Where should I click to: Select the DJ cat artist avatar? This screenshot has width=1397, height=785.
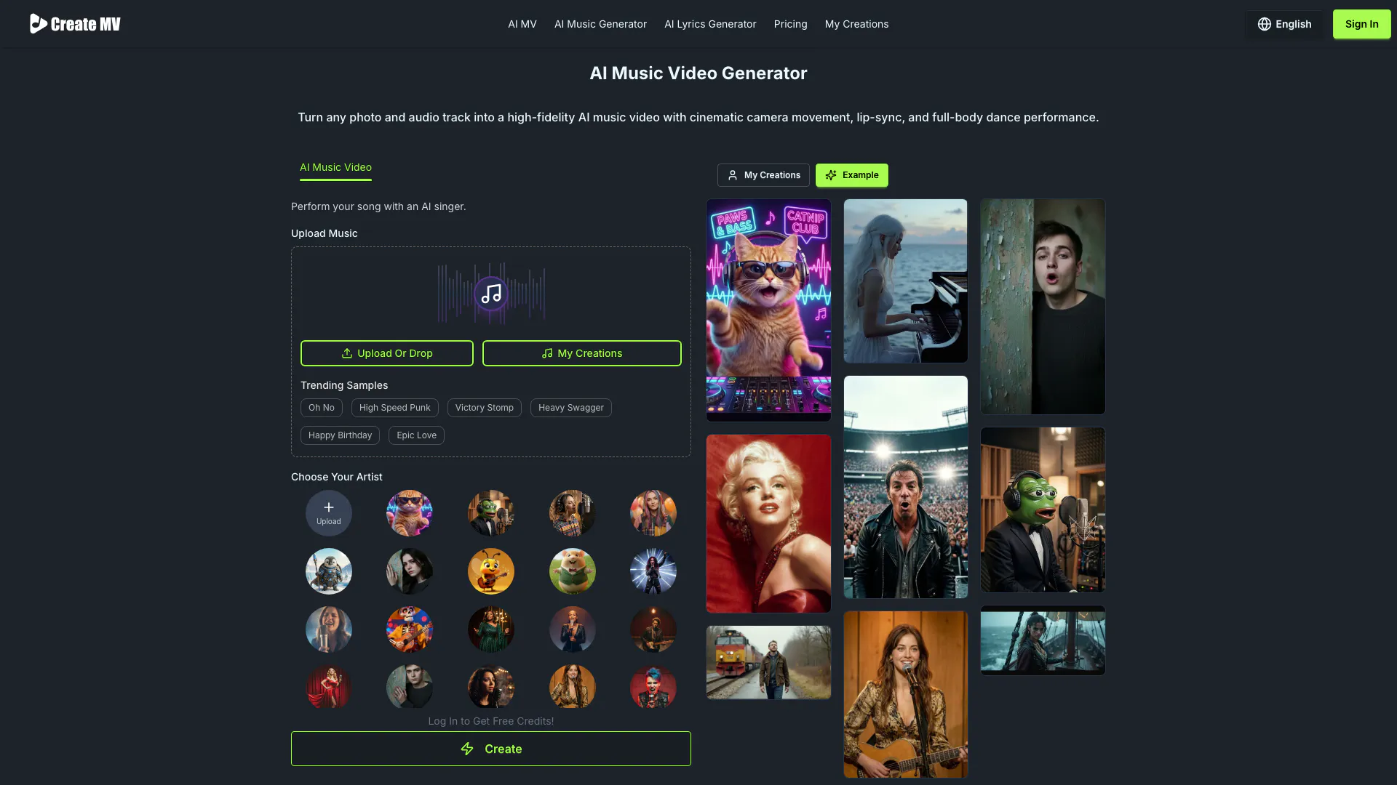point(410,513)
